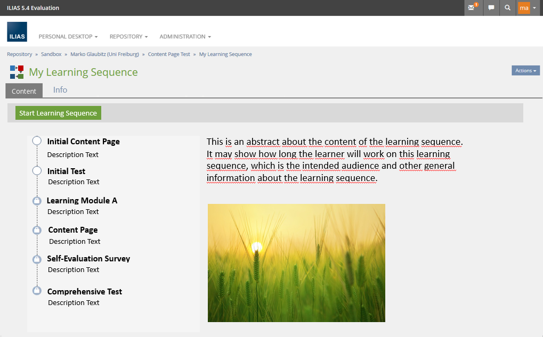Viewport: 543px width, 337px height.
Task: Select the circle marker for Initial Test
Action: point(37,171)
